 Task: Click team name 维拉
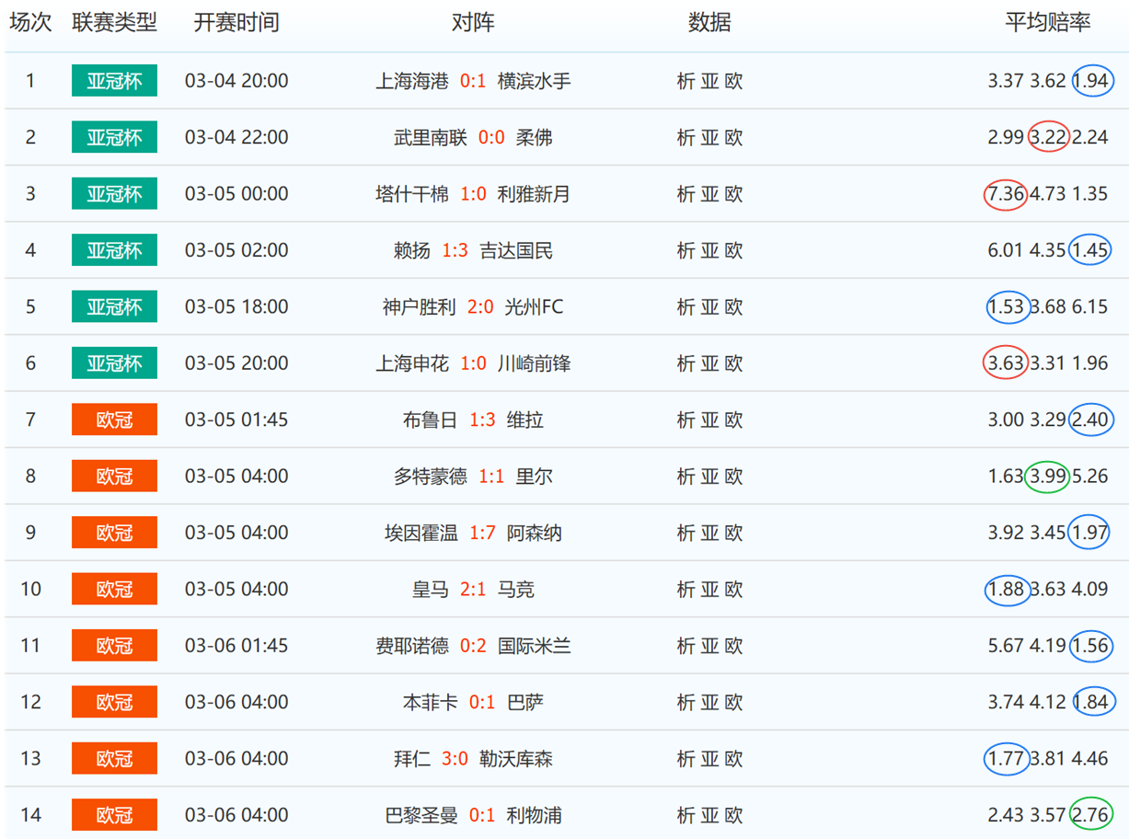525,420
